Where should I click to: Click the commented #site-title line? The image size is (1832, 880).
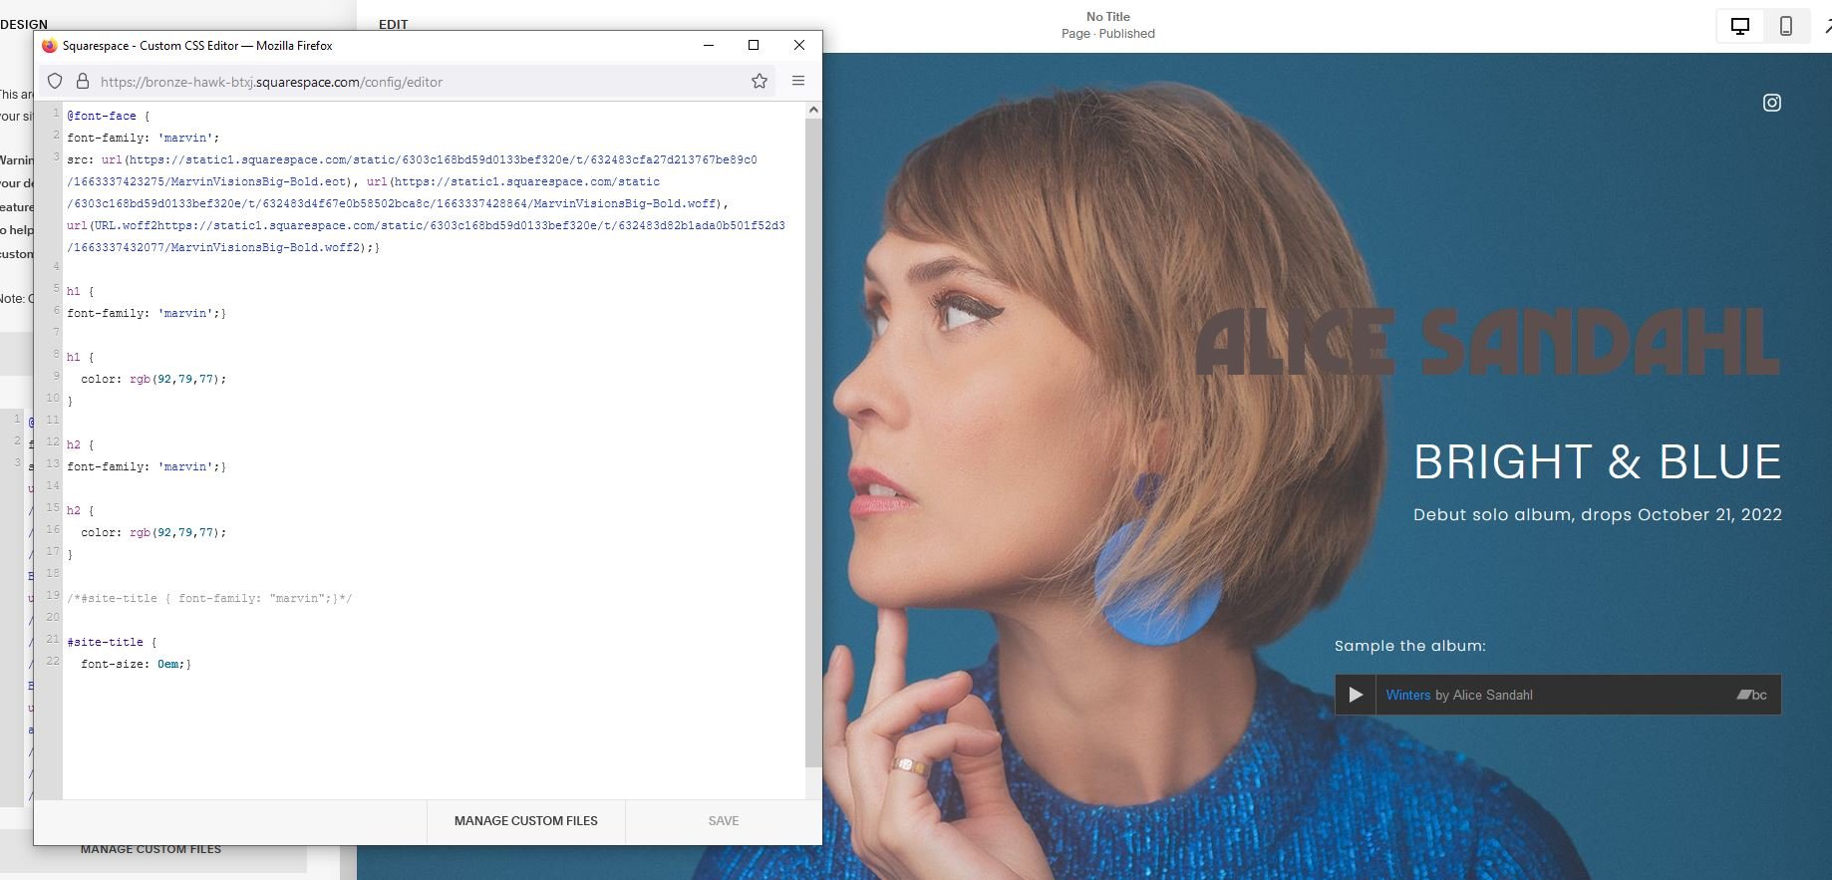[x=209, y=598]
